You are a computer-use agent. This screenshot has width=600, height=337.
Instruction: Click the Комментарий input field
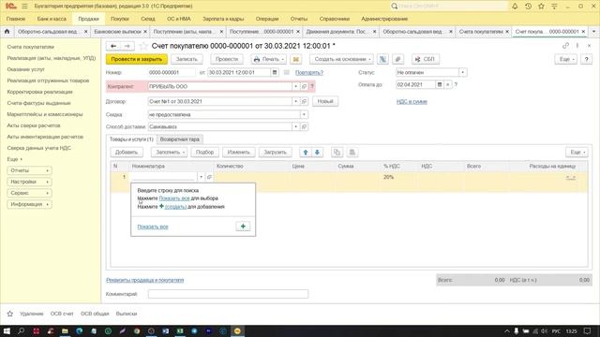click(228, 294)
